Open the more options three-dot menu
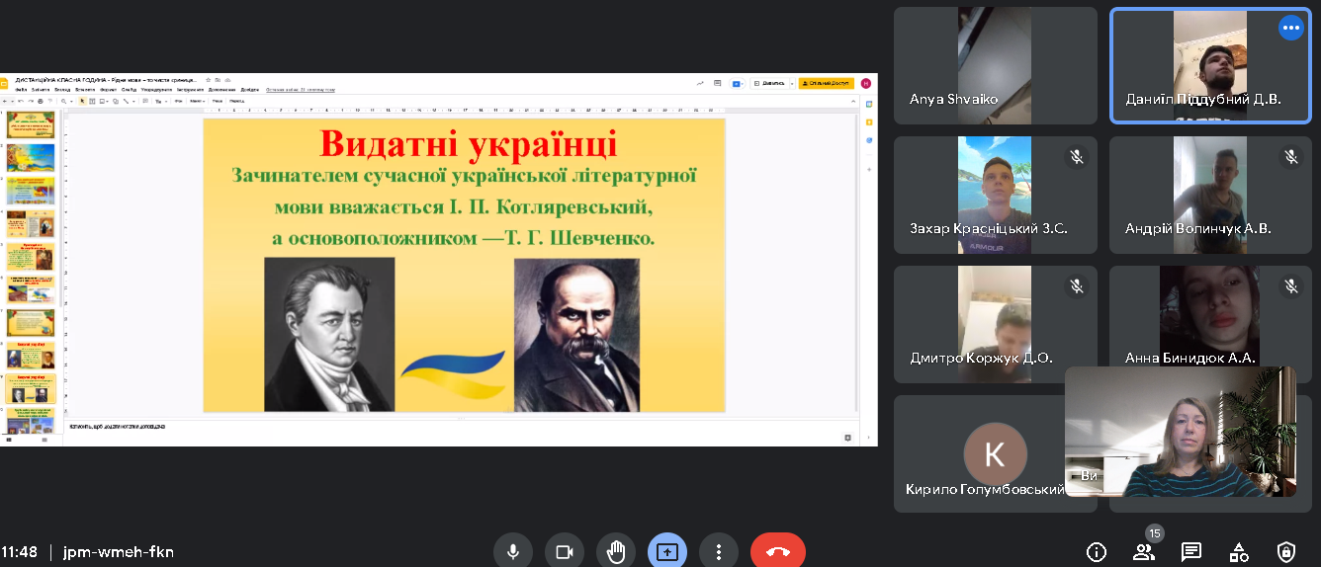This screenshot has width=1321, height=567. [x=719, y=551]
